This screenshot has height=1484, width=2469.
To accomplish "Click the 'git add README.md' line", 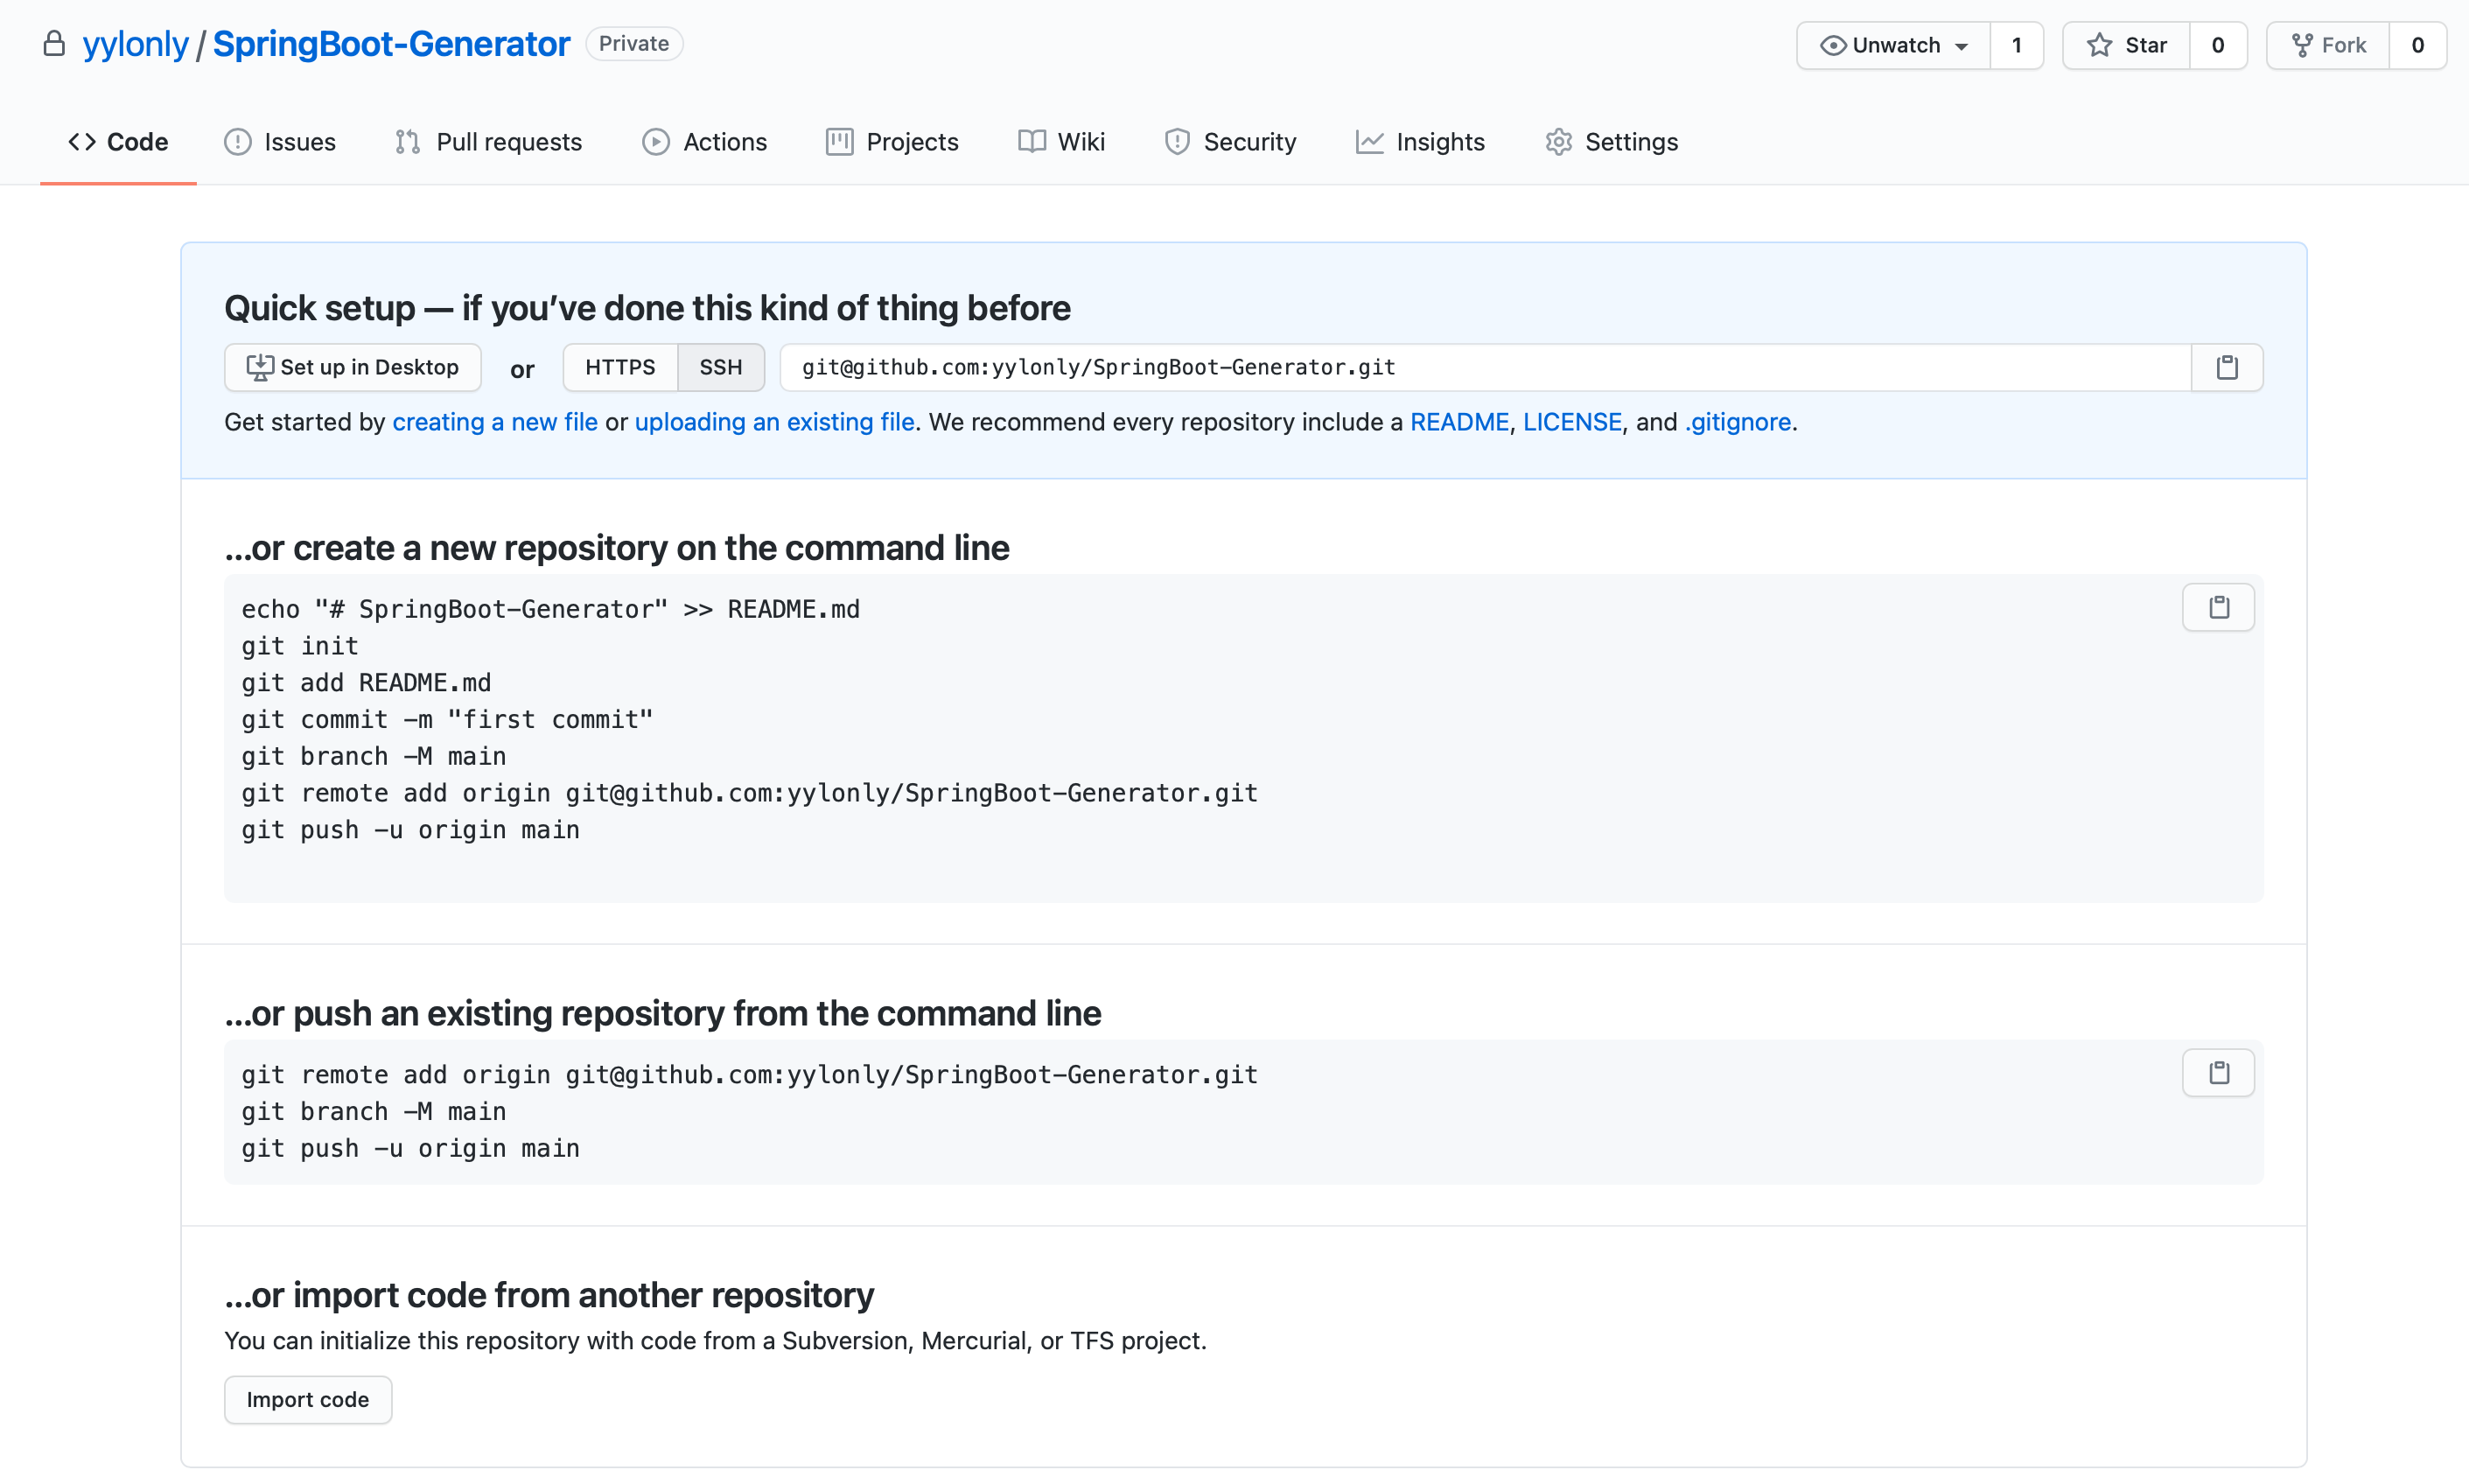I will click(x=366, y=683).
